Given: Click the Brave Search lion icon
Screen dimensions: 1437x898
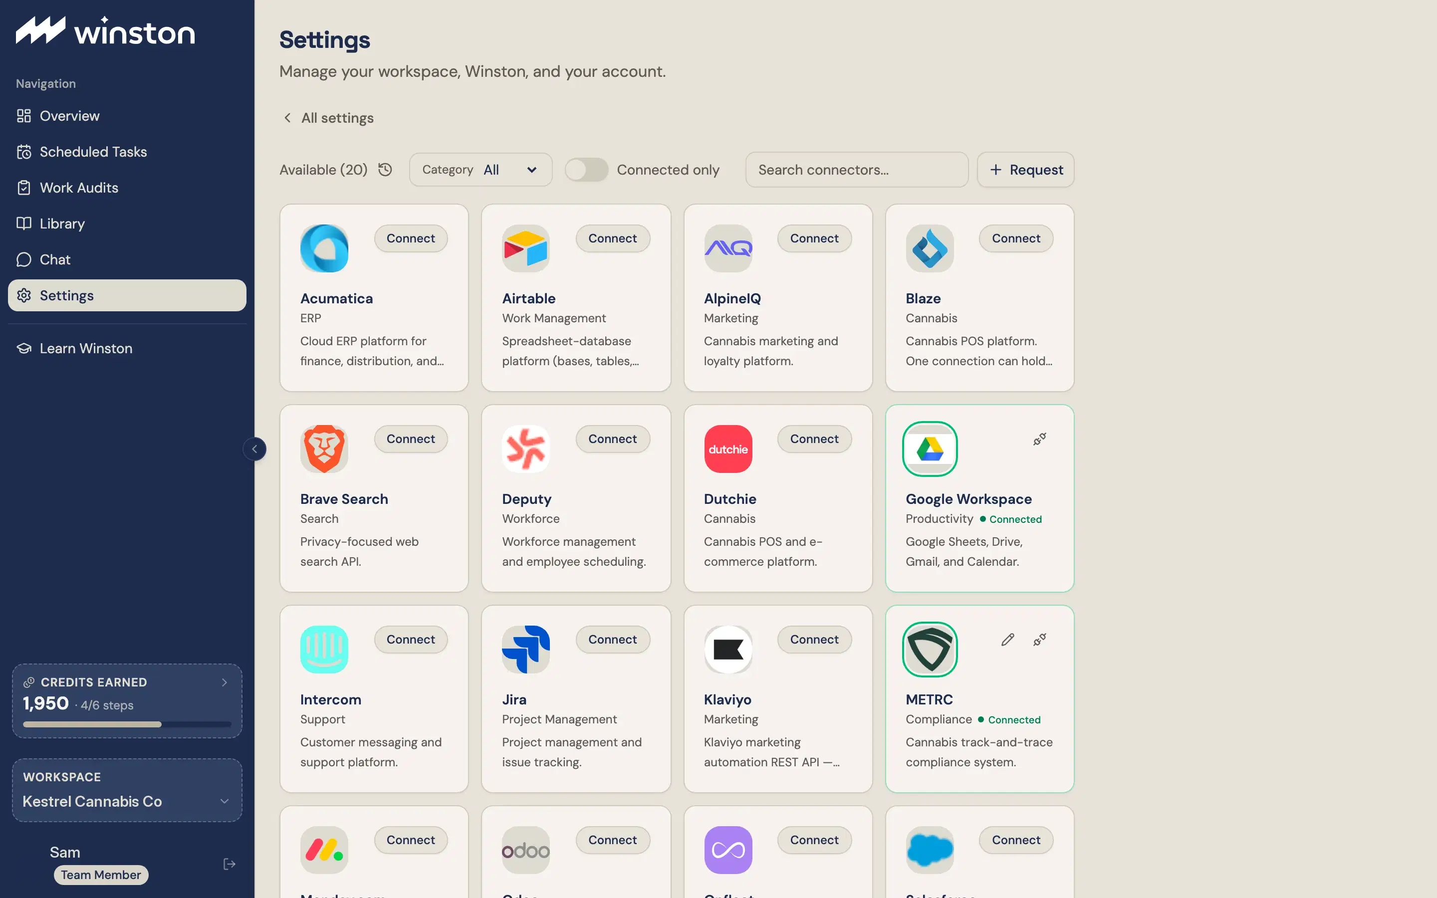Looking at the screenshot, I should point(324,449).
